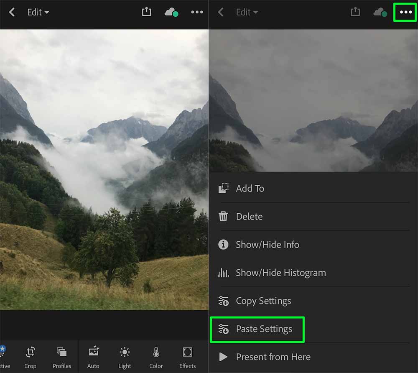Choose Copy Settings
This screenshot has width=418, height=373.
pyautogui.click(x=313, y=301)
